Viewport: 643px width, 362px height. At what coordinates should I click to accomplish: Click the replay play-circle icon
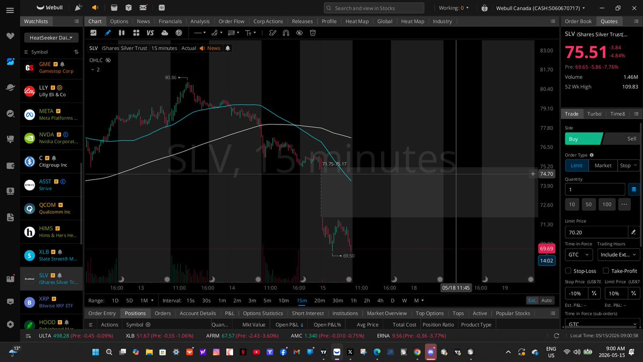pyautogui.click(x=178, y=33)
